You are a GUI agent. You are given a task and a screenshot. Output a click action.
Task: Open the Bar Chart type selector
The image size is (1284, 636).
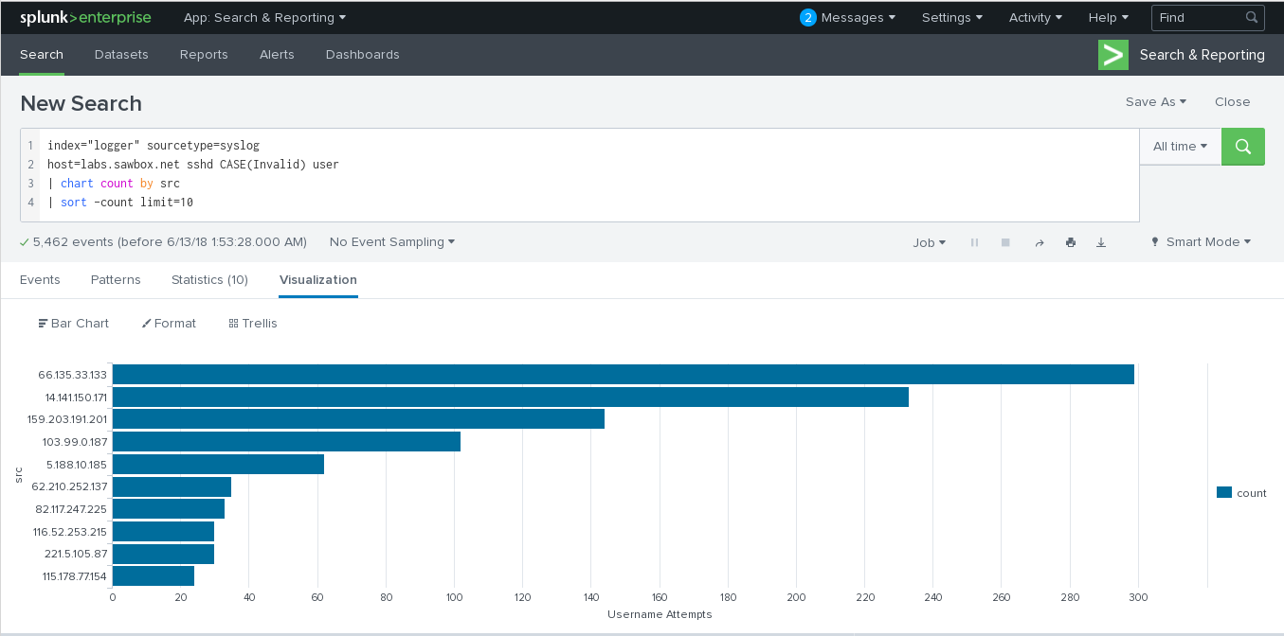[x=74, y=324]
